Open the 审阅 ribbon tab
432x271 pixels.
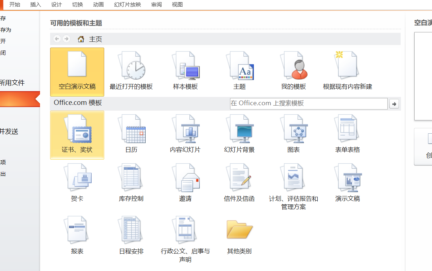tap(157, 5)
